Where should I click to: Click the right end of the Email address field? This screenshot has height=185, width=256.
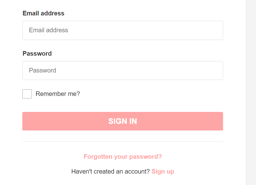[x=215, y=30]
